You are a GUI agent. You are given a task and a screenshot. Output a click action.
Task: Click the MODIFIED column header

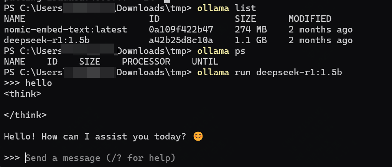point(310,19)
